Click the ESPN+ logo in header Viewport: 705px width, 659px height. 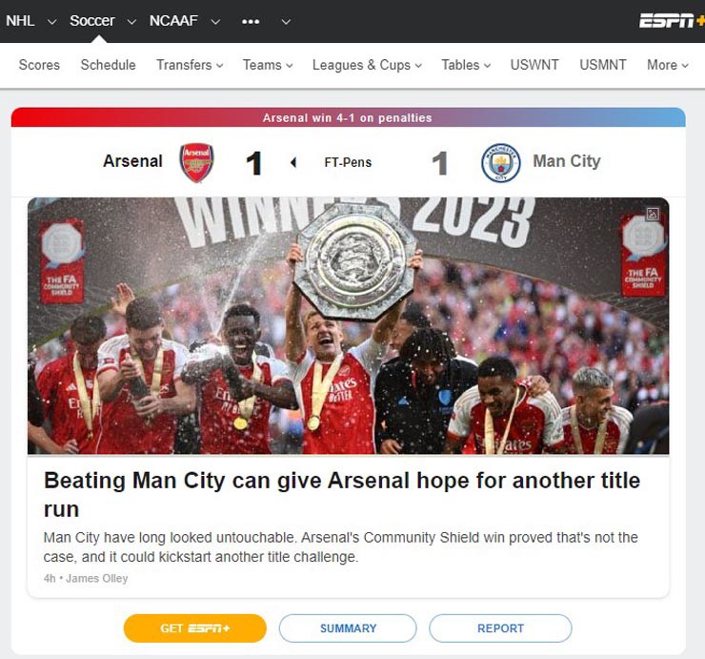[x=672, y=21]
